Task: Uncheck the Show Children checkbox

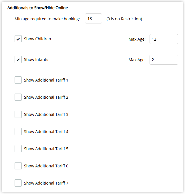Action: point(18,39)
